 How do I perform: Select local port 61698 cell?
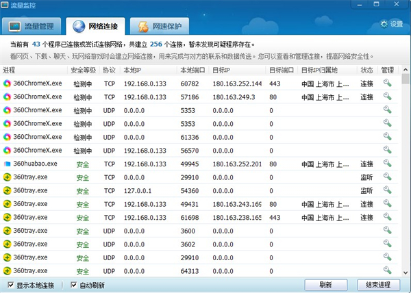[190, 218]
